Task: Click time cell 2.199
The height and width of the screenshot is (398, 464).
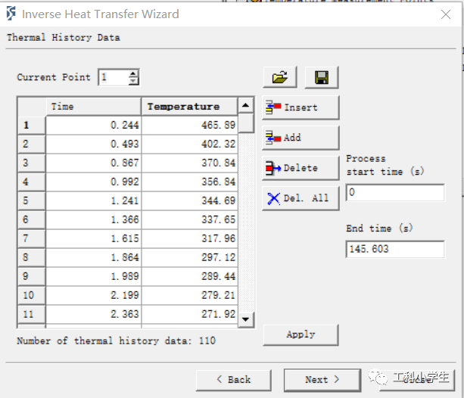Action: pyautogui.click(x=94, y=296)
